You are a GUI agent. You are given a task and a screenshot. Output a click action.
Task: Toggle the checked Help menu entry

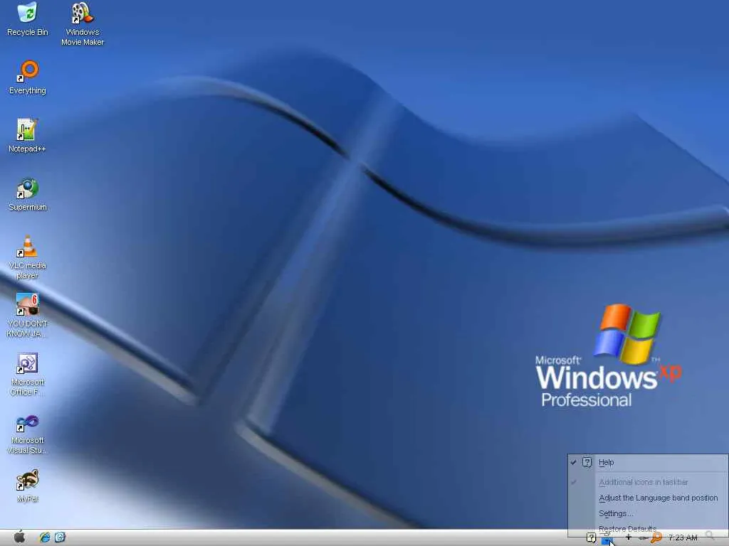pyautogui.click(x=648, y=462)
